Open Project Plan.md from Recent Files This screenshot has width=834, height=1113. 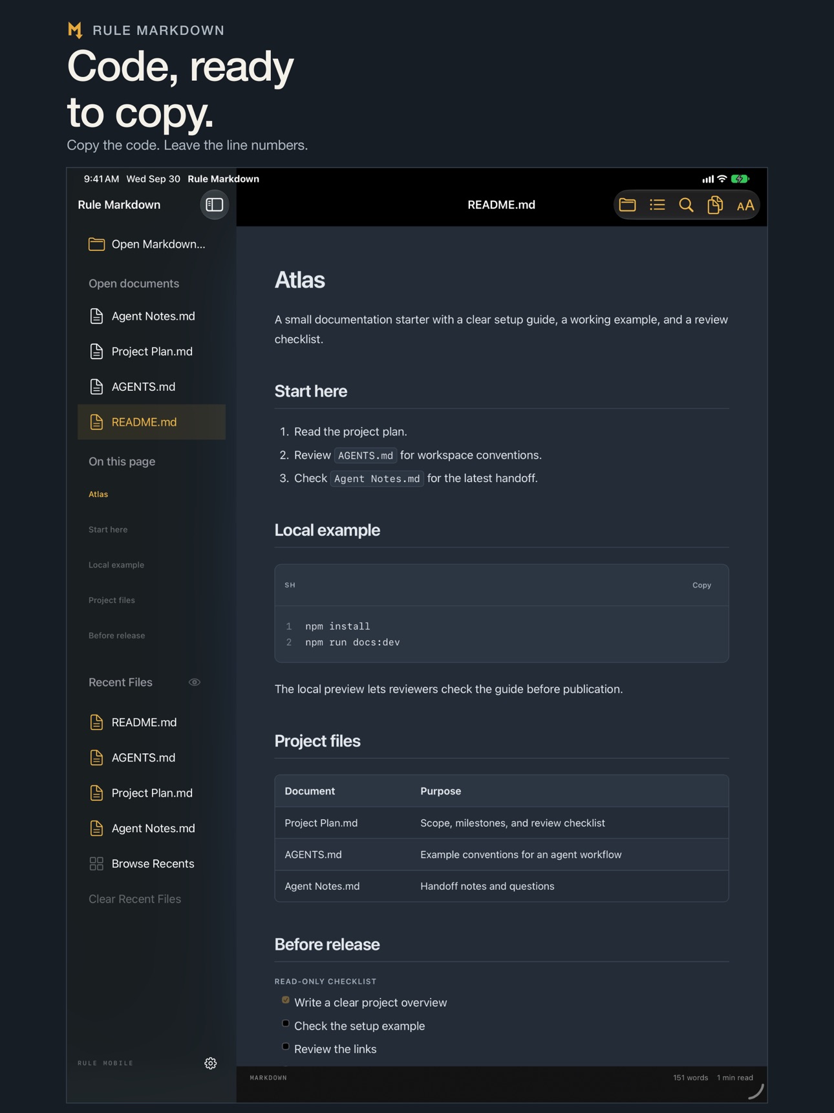point(151,793)
